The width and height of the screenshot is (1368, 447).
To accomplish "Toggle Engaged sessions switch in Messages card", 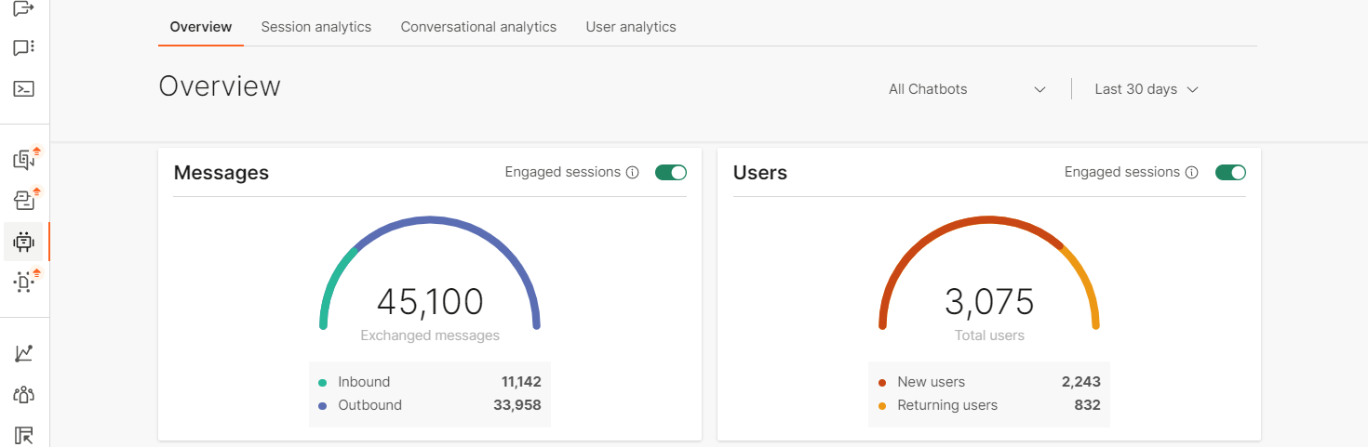I will [x=671, y=173].
